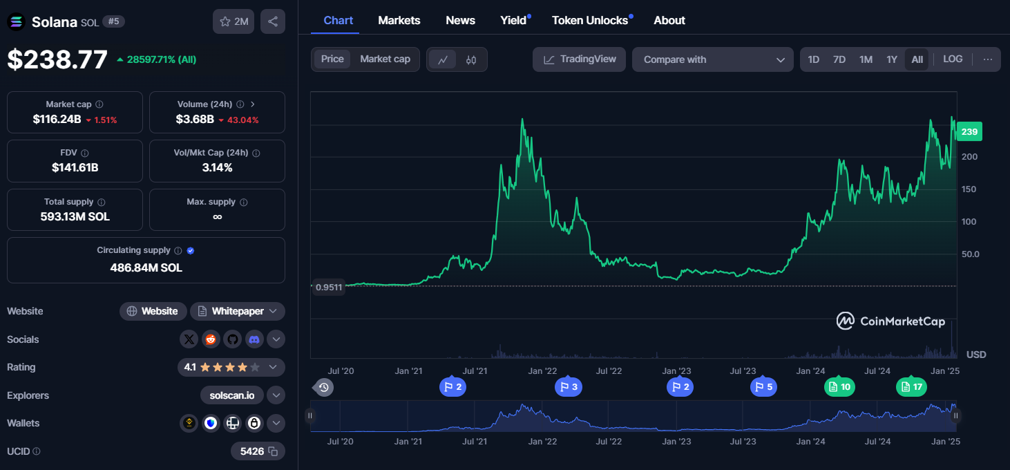The width and height of the screenshot is (1010, 470).
Task: Click the verified badge beside circulating supply
Action: (x=191, y=251)
